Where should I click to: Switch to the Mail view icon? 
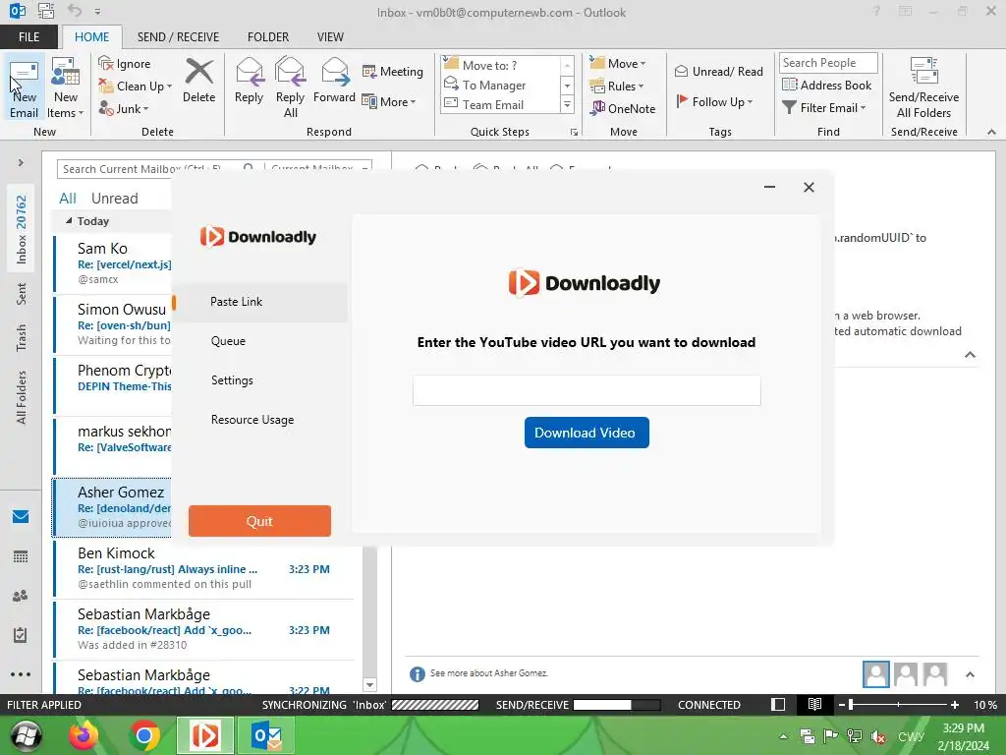pos(21,517)
